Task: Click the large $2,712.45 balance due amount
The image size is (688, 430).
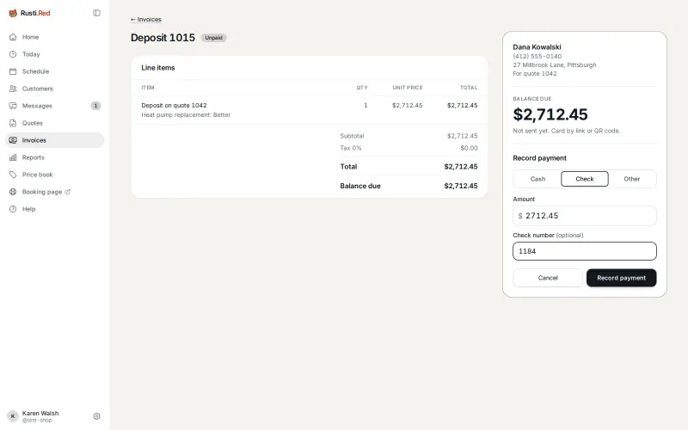Action: (x=550, y=114)
